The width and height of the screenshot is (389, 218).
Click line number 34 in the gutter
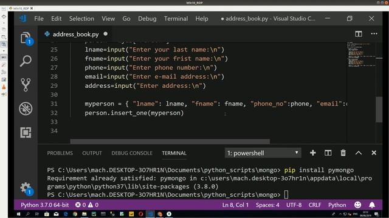pos(54,131)
